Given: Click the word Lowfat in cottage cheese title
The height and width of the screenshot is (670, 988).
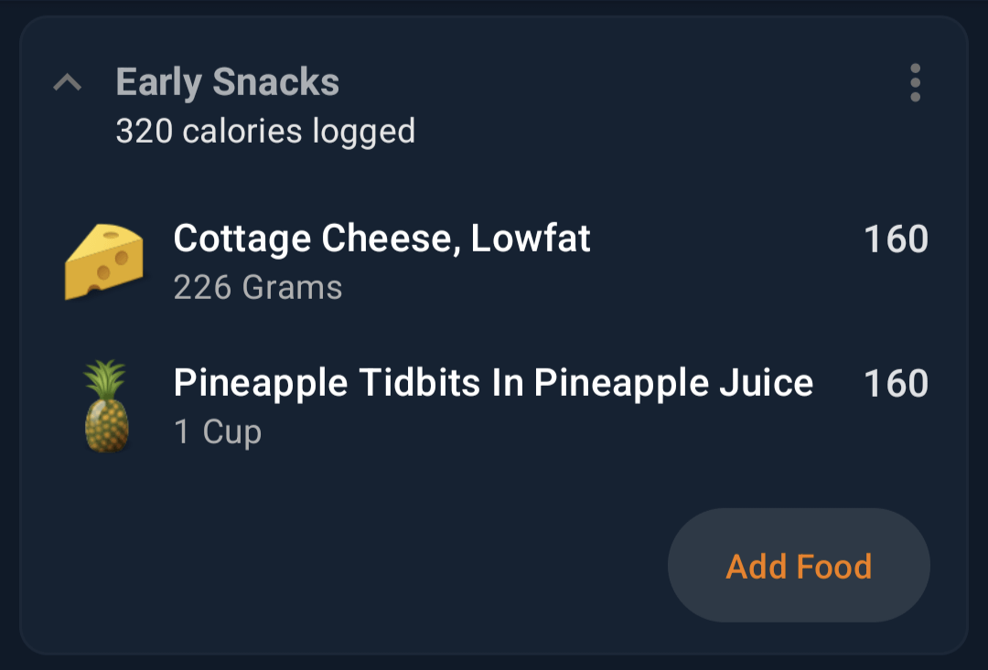Looking at the screenshot, I should point(530,239).
